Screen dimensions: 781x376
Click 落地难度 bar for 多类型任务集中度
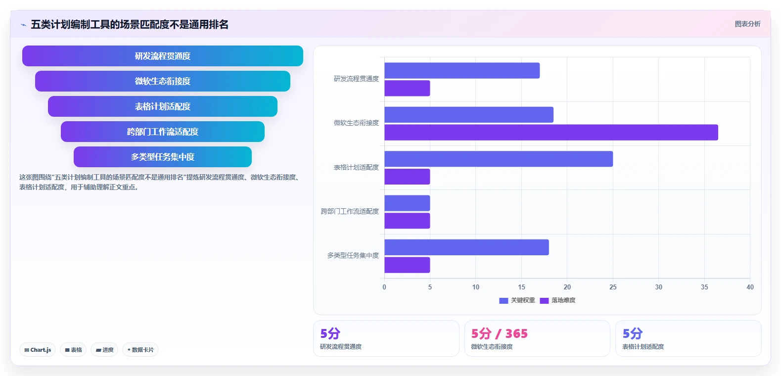pyautogui.click(x=407, y=265)
